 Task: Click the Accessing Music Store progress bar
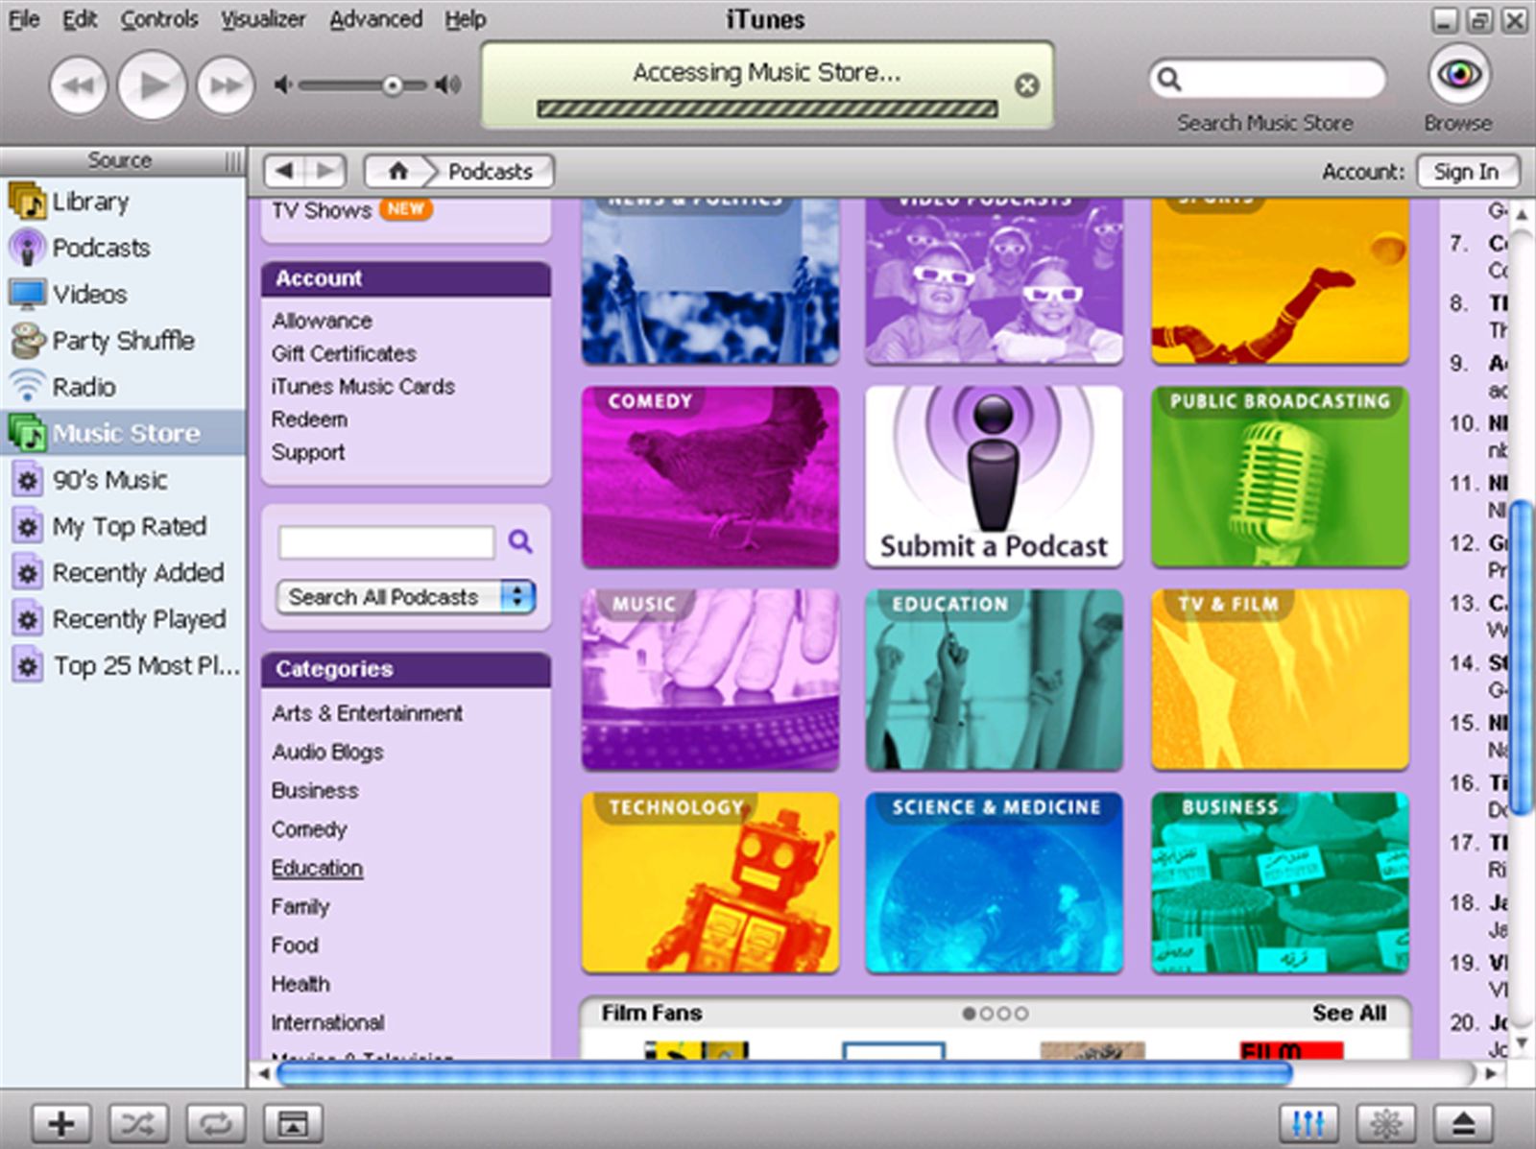click(x=766, y=108)
